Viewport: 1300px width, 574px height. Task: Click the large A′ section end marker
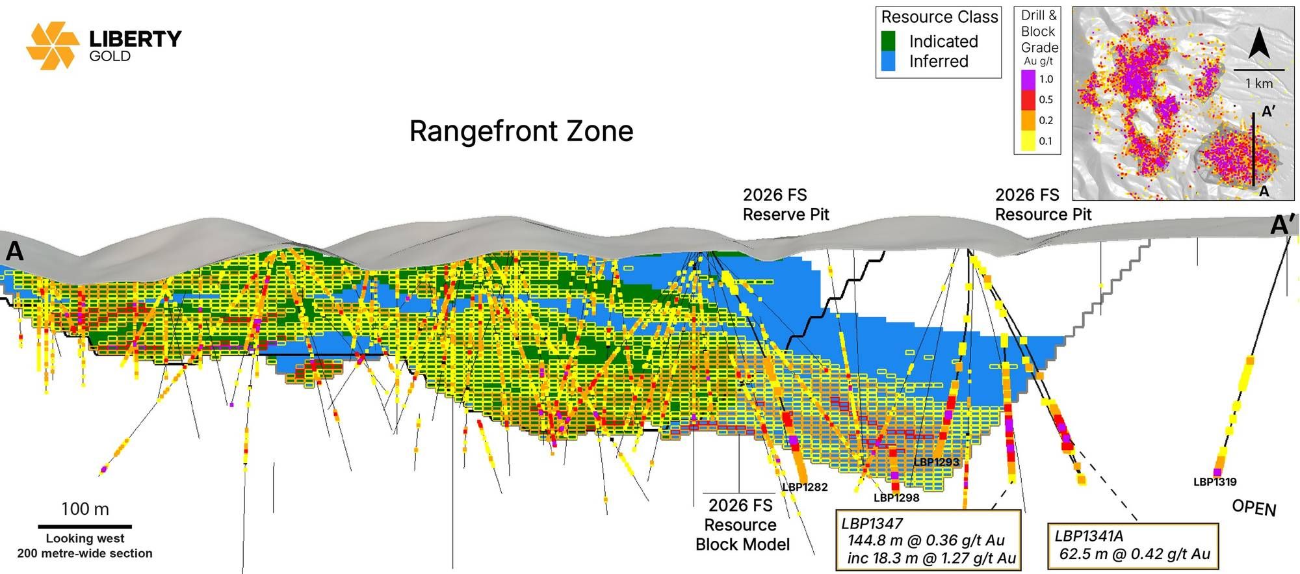[1283, 225]
